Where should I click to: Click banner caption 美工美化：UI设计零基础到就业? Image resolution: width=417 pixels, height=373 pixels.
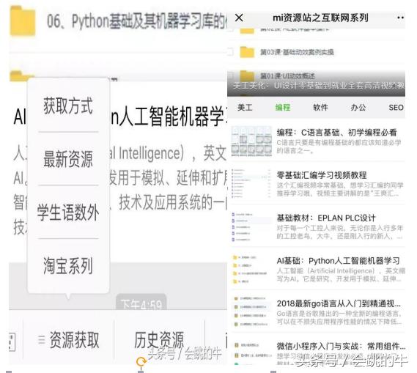(x=318, y=86)
